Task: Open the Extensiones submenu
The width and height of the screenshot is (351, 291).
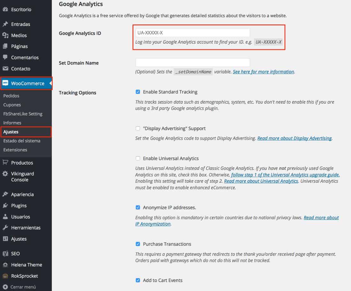Action: point(15,150)
